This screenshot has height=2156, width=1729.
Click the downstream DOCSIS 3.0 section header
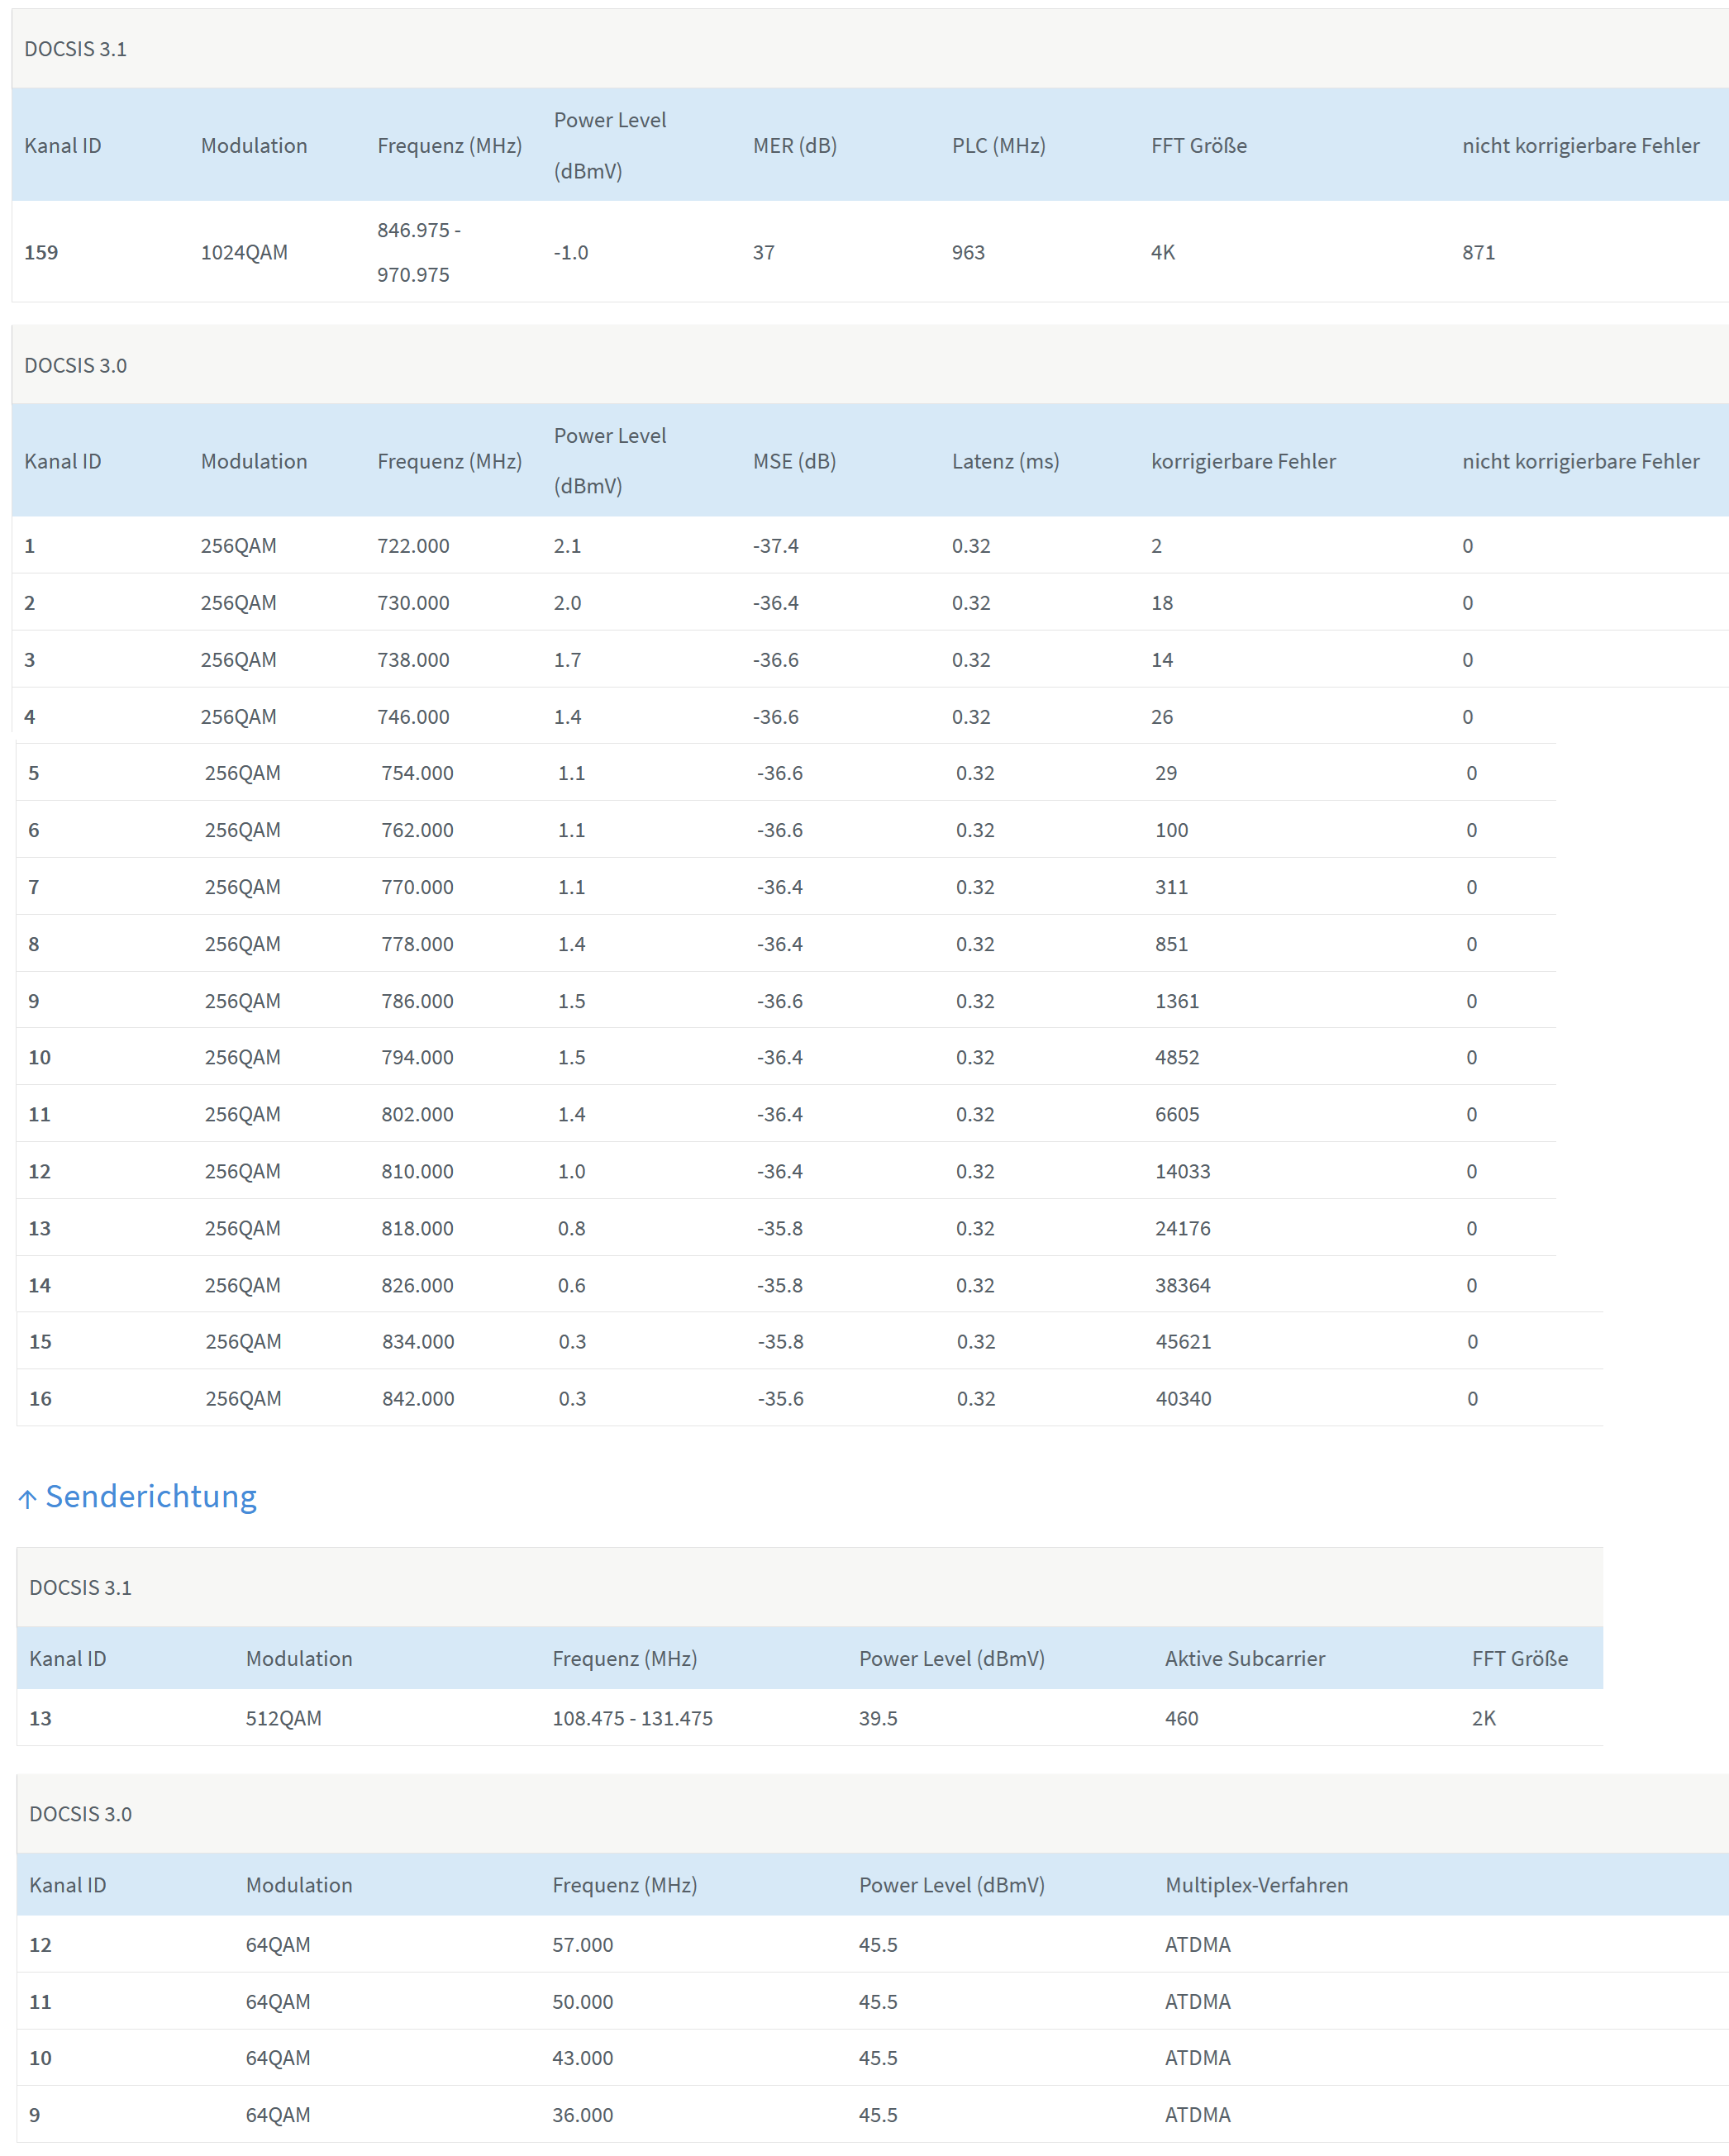click(76, 365)
